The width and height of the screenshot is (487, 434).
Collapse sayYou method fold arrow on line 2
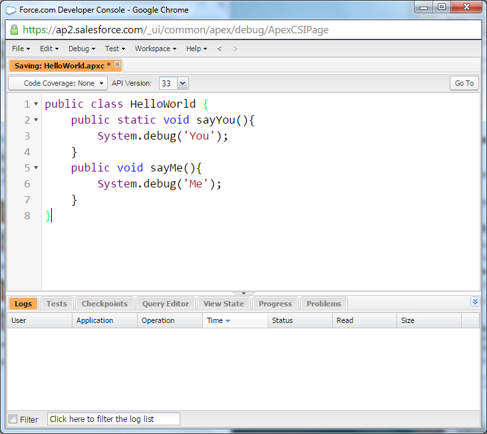click(x=36, y=120)
